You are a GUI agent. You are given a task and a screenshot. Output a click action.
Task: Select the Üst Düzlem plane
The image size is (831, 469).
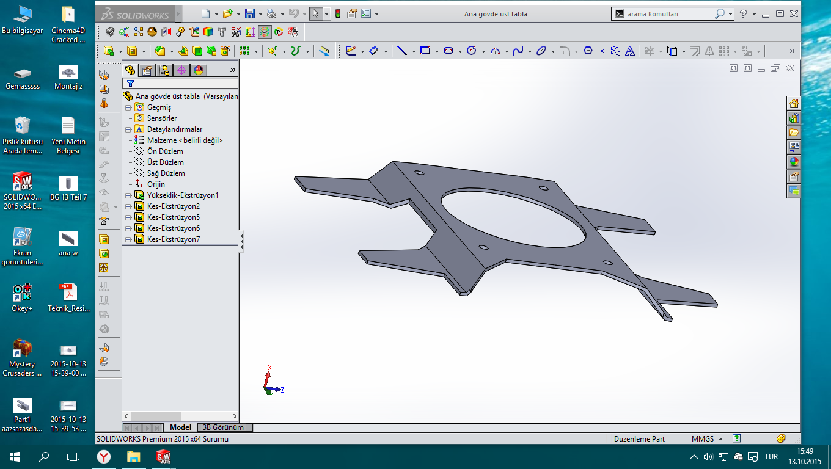[x=165, y=162]
